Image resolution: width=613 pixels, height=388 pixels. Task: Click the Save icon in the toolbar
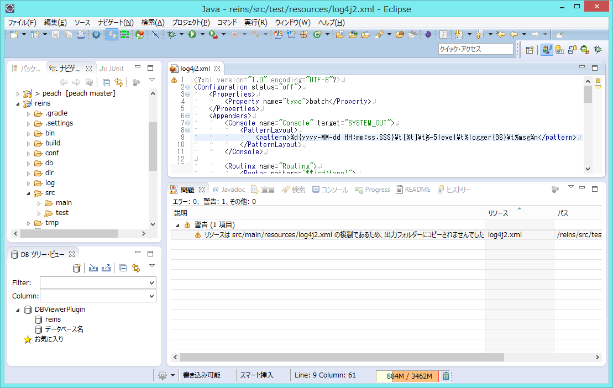tap(56, 34)
